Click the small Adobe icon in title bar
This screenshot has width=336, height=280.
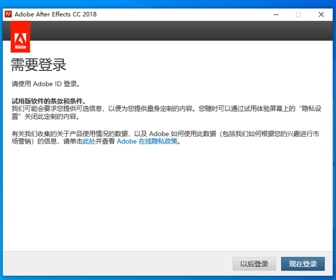pyautogui.click(x=8, y=14)
